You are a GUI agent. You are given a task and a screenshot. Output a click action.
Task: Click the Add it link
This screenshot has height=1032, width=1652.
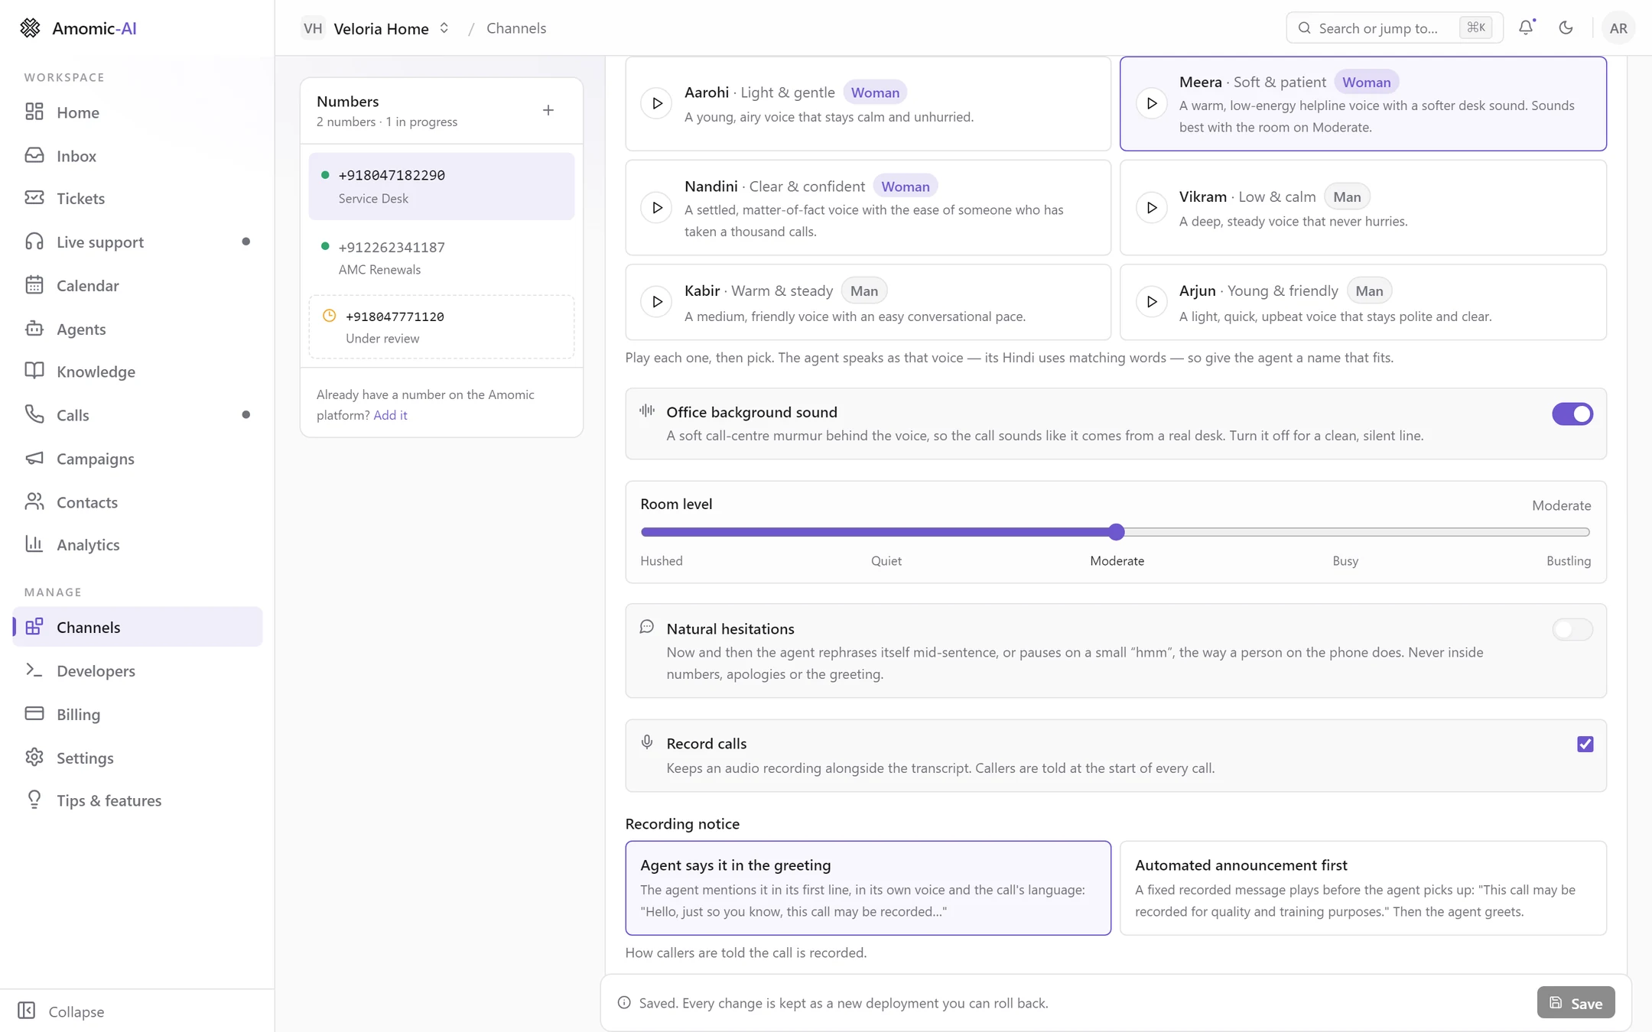pos(390,416)
